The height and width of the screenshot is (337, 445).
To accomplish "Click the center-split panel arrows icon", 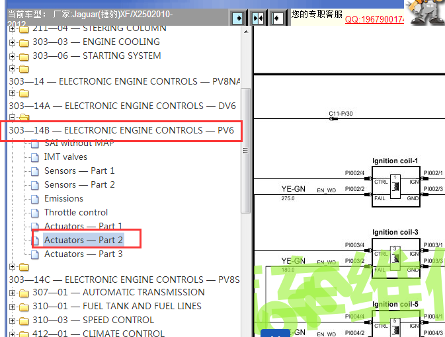I will point(258,18).
